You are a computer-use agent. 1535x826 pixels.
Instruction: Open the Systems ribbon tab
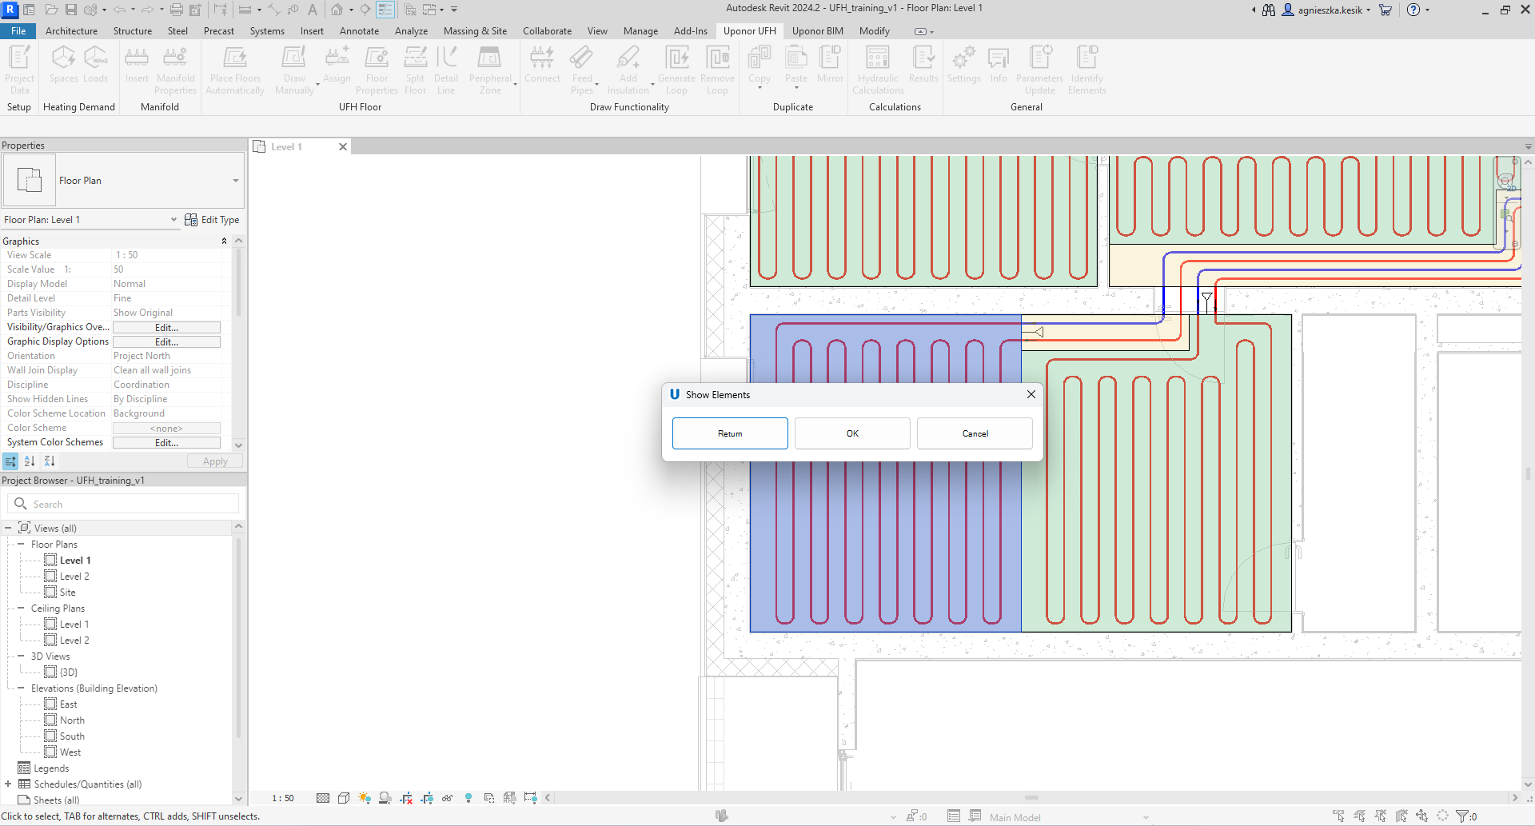click(267, 31)
